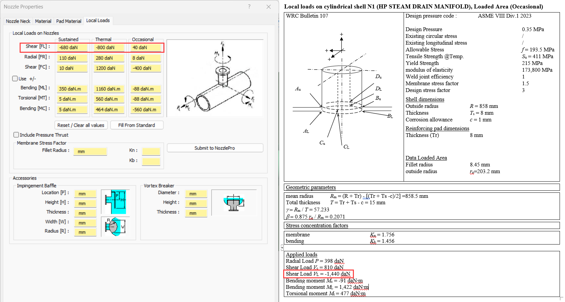This screenshot has height=302, width=565.
Task: Click the vortex breaker illustration
Action: 234,203
